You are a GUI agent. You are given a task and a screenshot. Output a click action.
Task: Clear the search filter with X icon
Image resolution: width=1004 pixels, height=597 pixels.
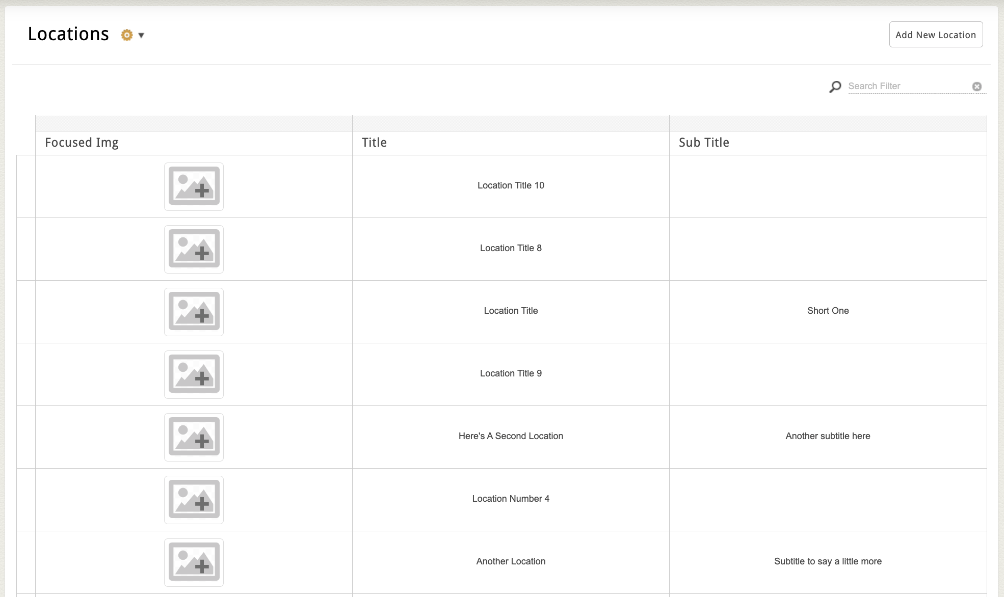click(x=976, y=87)
